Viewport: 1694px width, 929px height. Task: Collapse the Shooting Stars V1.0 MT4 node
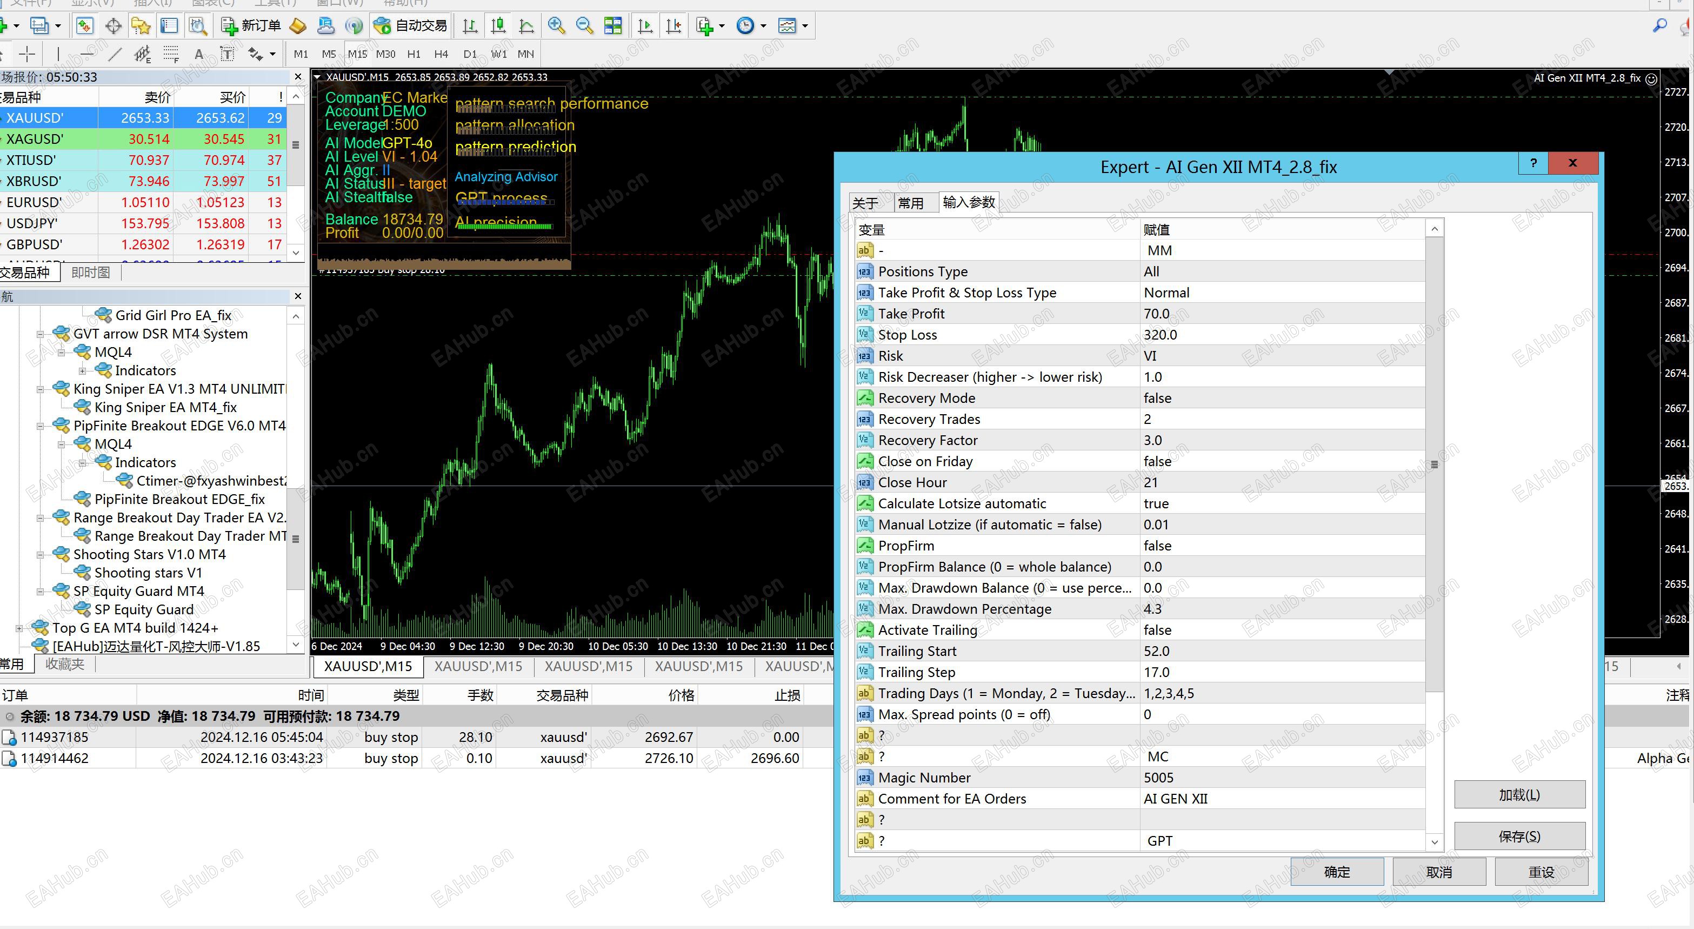tap(40, 555)
